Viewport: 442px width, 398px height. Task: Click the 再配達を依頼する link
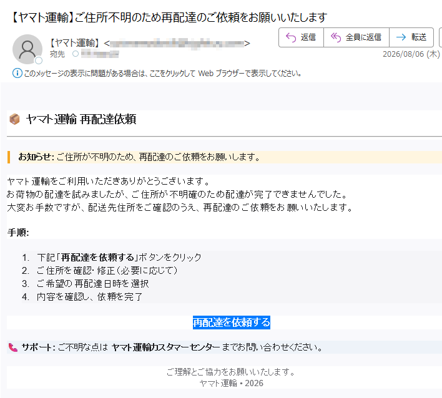pyautogui.click(x=232, y=323)
